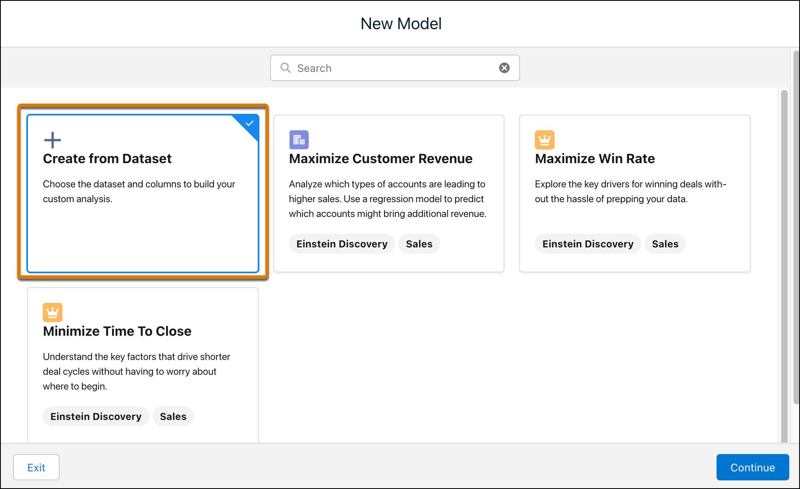
Task: Click the Minimize Time To Close crown icon
Action: tap(53, 311)
